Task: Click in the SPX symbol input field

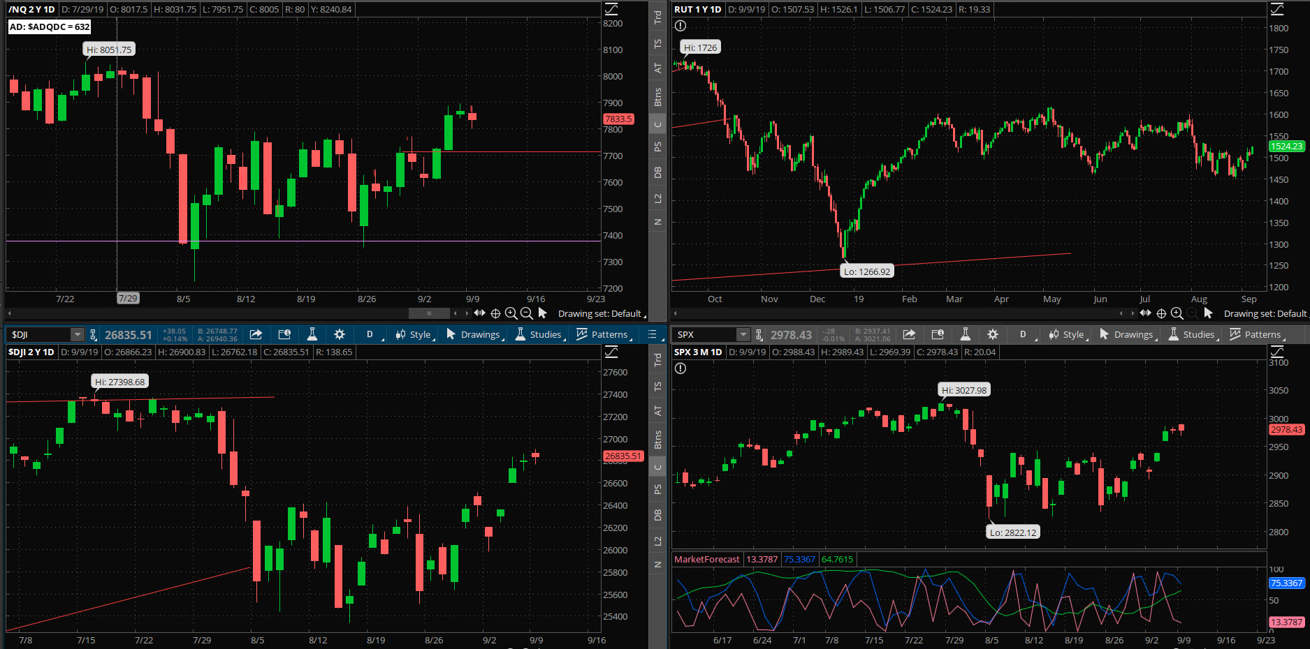Action: [706, 335]
